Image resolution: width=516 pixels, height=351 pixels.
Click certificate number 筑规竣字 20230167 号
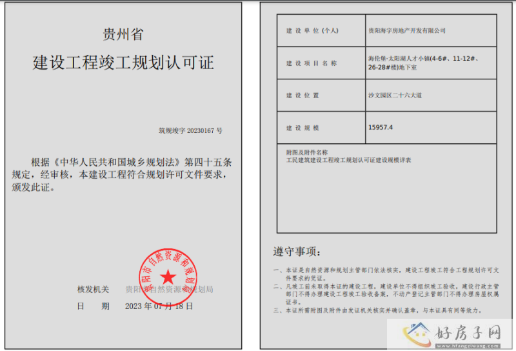point(190,131)
